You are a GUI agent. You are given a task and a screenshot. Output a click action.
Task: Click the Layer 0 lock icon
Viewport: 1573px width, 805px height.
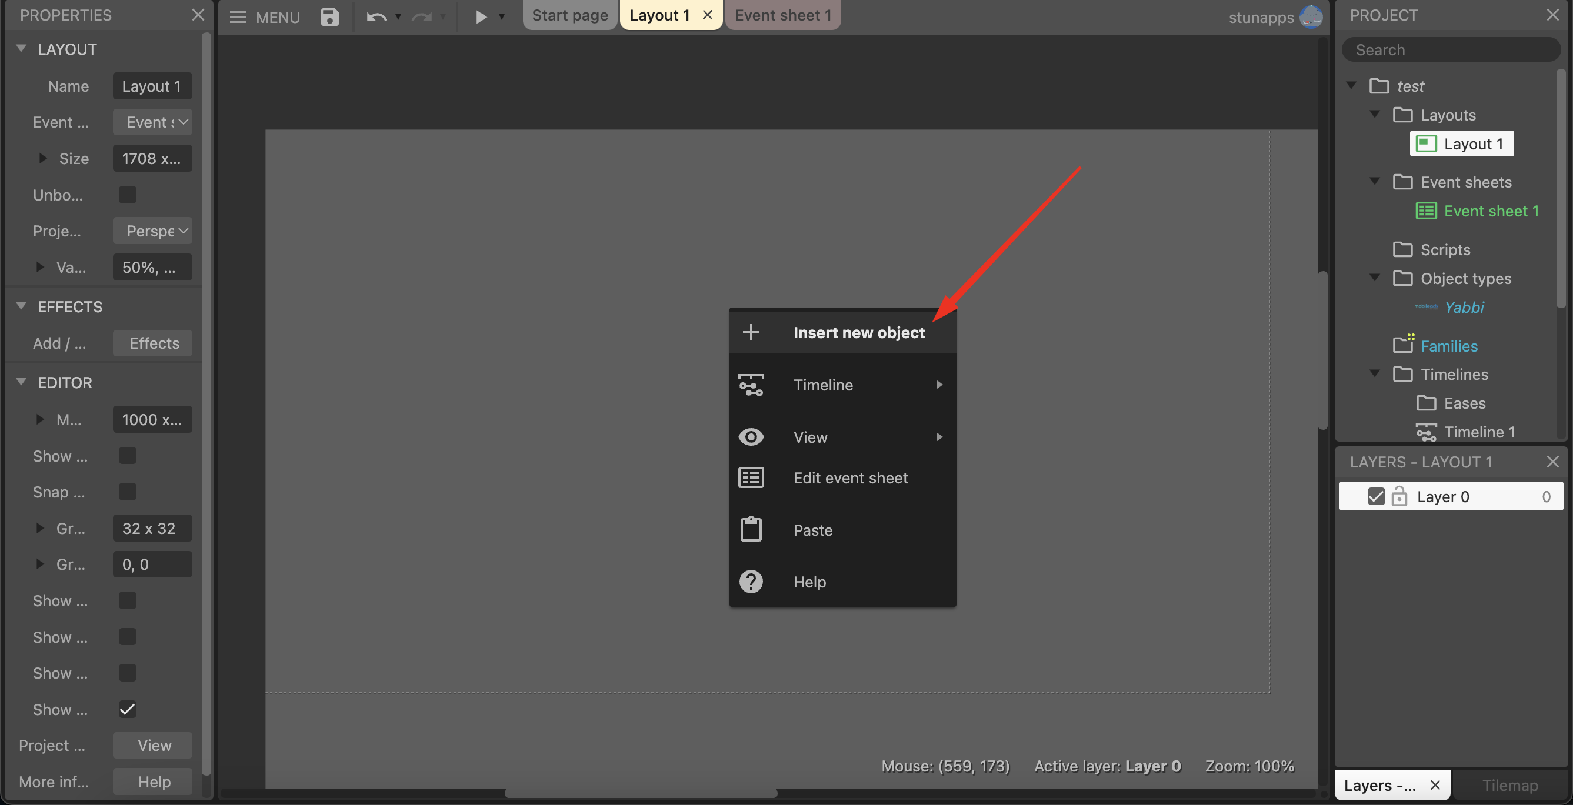tap(1399, 496)
